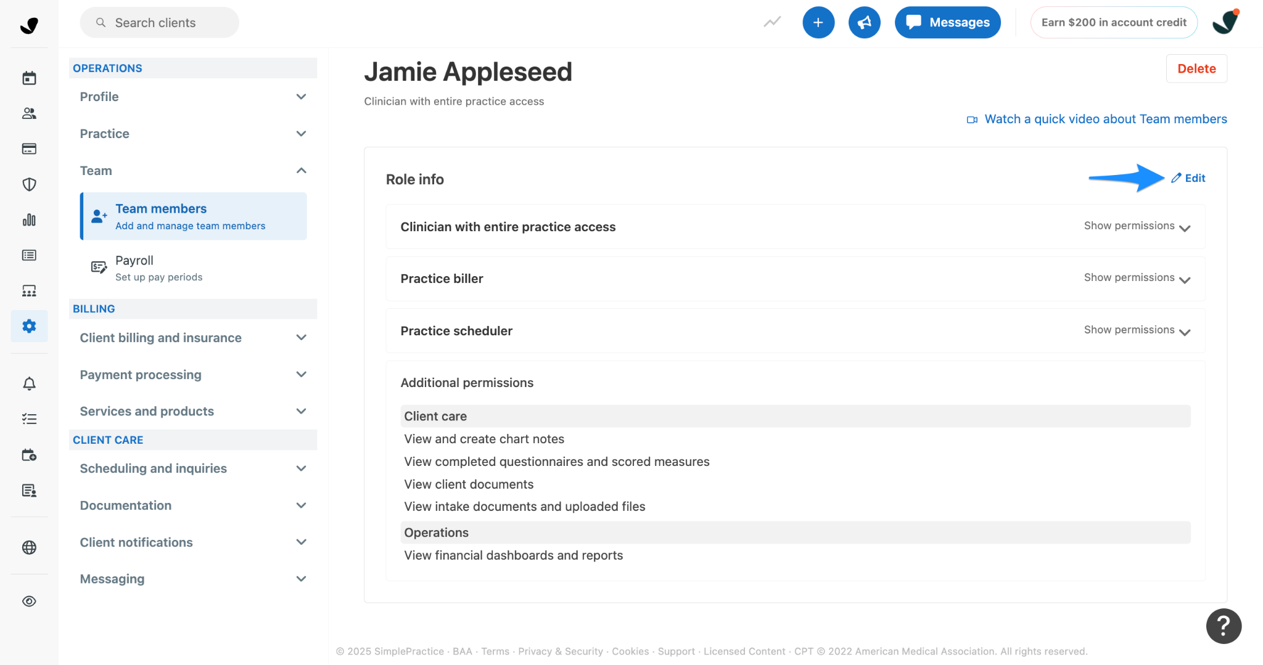The image size is (1263, 665).
Task: Open the notifications bell icon
Action: point(29,384)
